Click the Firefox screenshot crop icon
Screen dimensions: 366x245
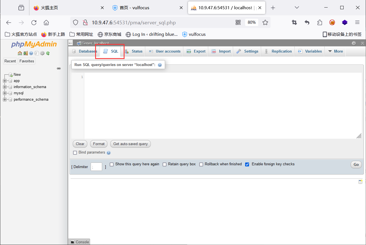[x=294, y=22]
